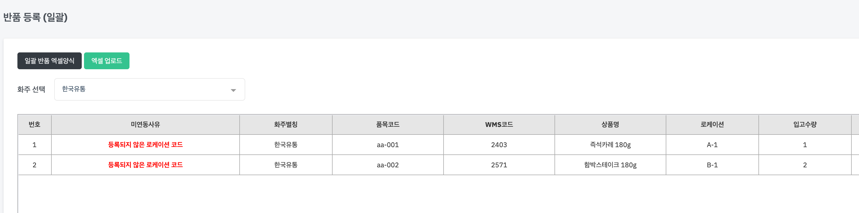Click the 화주별칭 column header
The image size is (859, 213).
coord(286,124)
